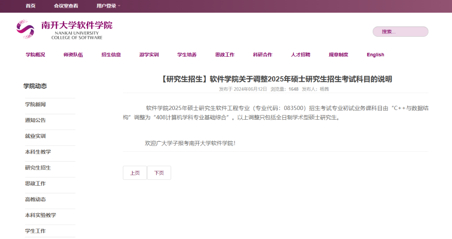
Task: Select 学院新闻 in the sidebar
Action: 36,104
